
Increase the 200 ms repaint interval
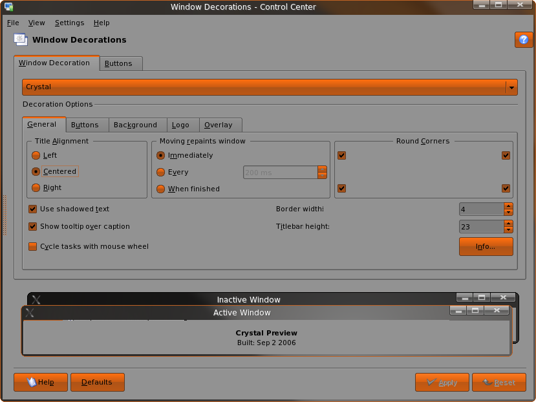coord(322,169)
